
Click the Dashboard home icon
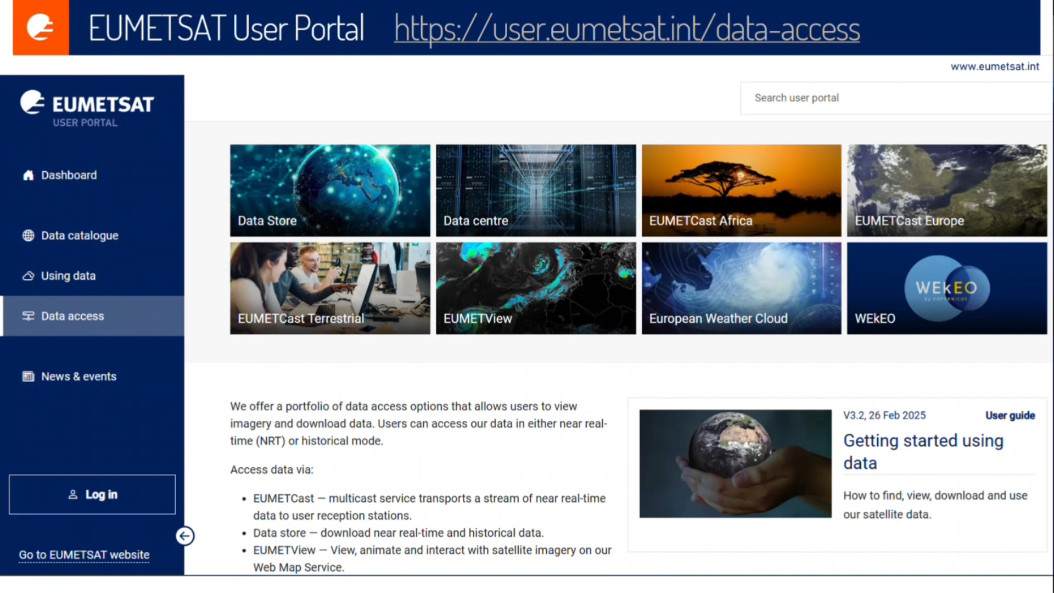point(28,175)
